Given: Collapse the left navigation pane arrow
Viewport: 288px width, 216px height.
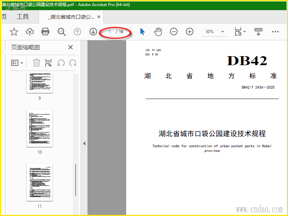Looking at the screenshot, I should 84,143.
